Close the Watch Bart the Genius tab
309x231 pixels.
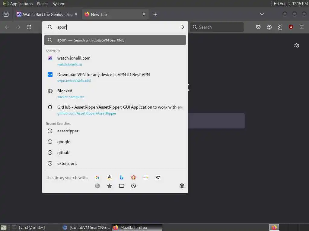pyautogui.click(x=76, y=14)
